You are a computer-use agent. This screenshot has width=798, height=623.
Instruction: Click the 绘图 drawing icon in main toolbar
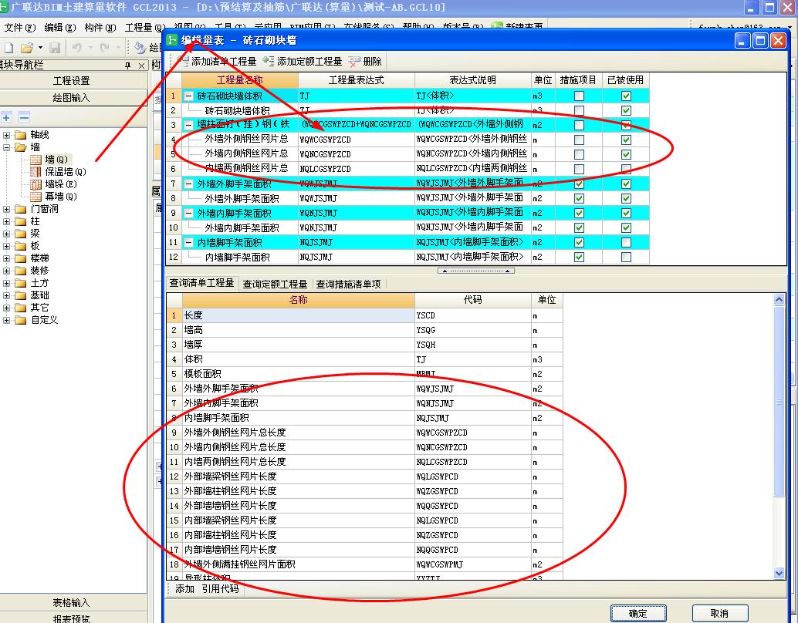(140, 48)
